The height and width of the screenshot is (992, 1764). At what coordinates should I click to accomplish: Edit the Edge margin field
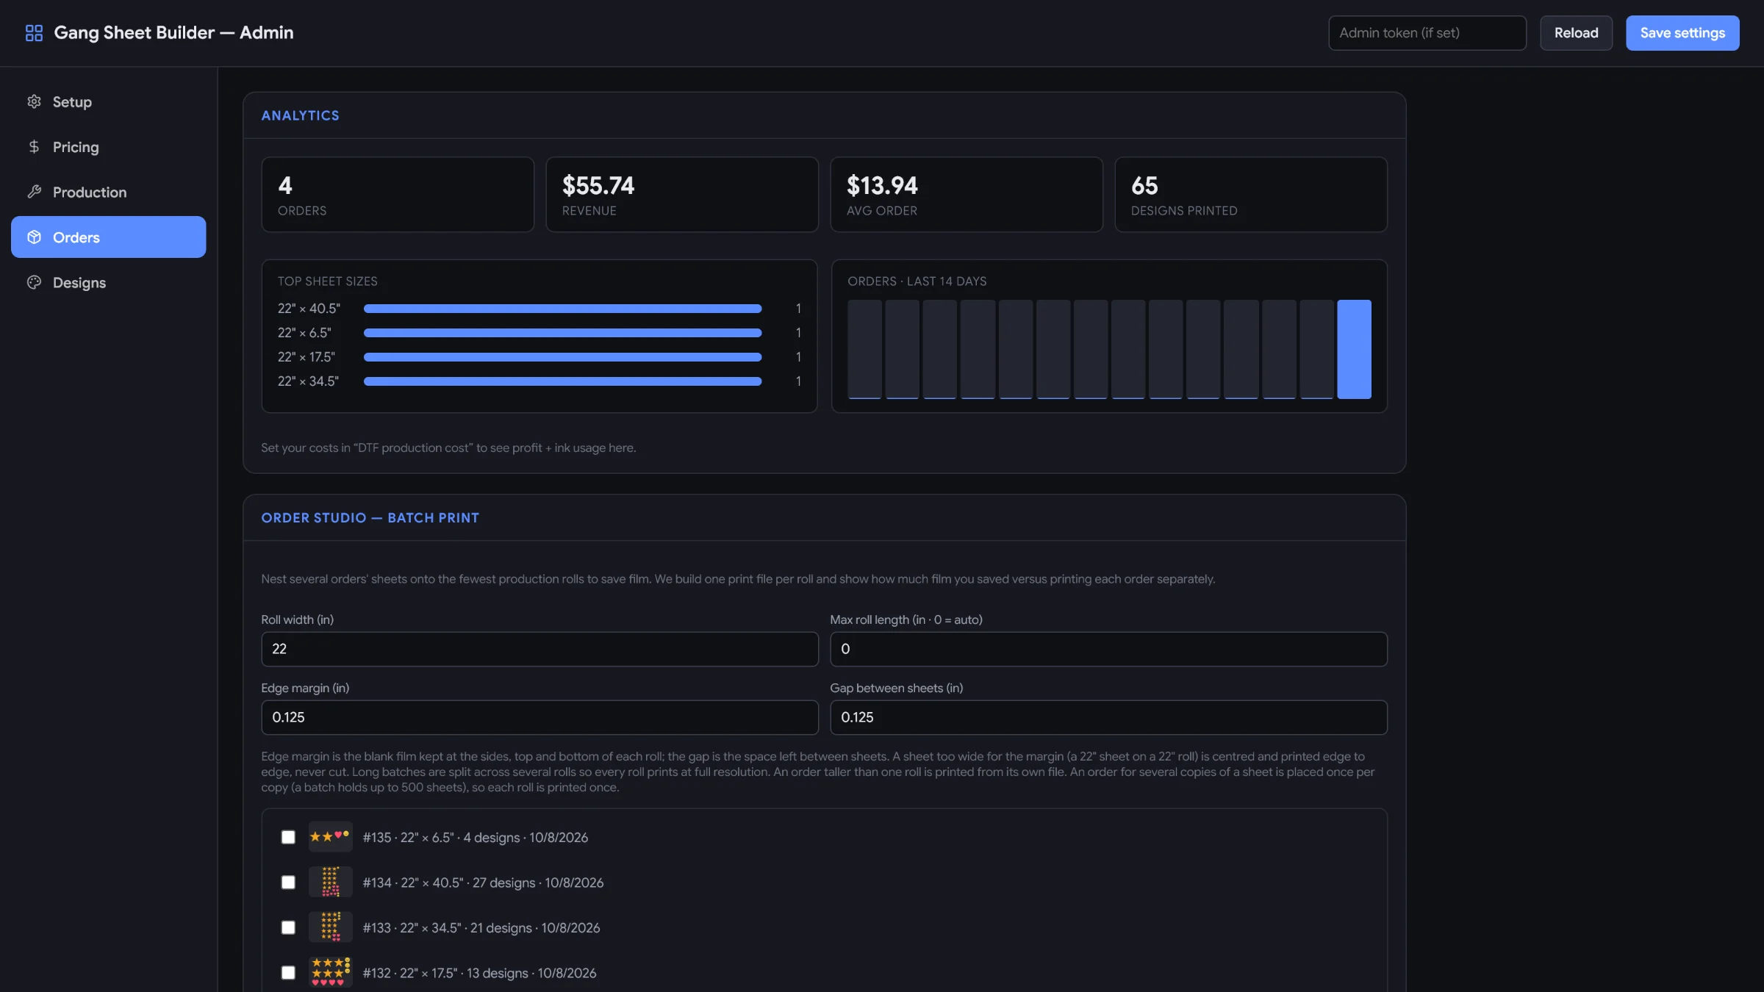tap(539, 717)
